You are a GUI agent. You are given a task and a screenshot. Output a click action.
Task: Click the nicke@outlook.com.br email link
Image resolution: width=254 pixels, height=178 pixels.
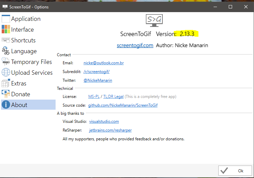point(104,63)
